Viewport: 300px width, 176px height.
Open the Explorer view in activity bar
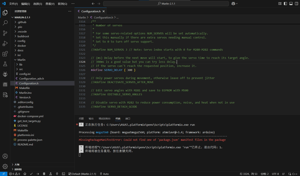point(5,13)
